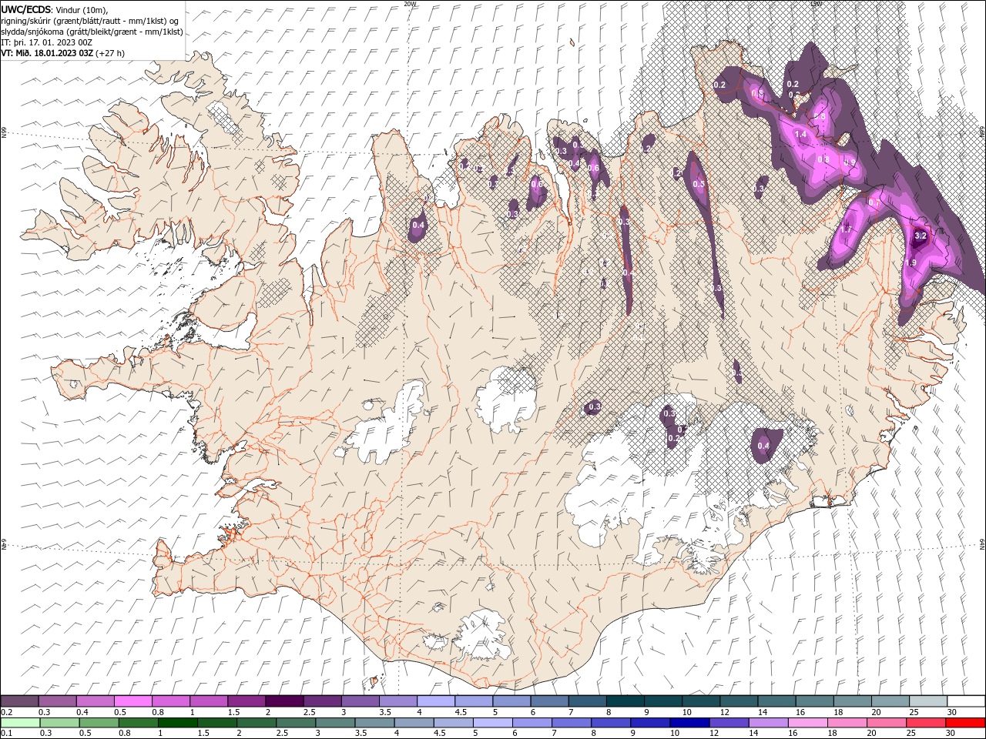Click the violet 12–14 swatch in the lower rain scale
This screenshot has width=986, height=739.
point(729,723)
